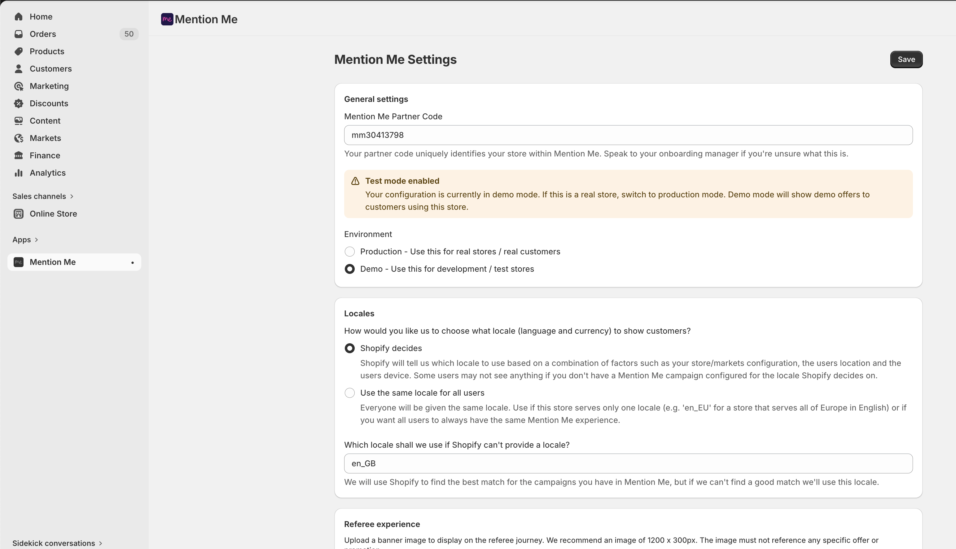
Task: Click the Products tag icon
Action: tap(19, 51)
